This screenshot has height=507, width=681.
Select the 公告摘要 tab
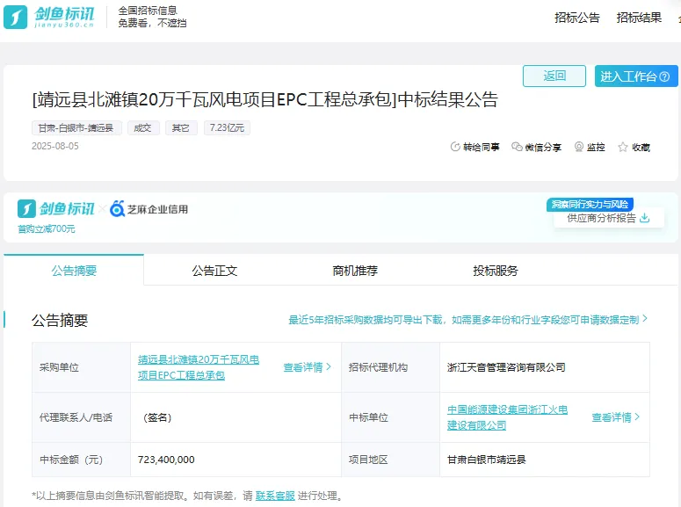click(x=74, y=271)
